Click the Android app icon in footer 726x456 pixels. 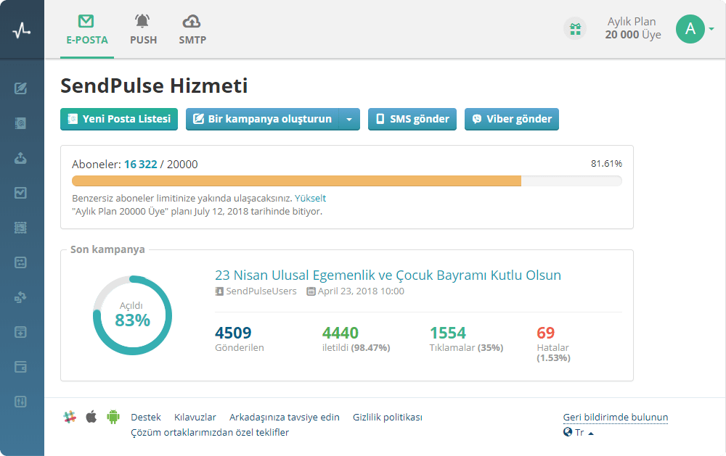113,417
